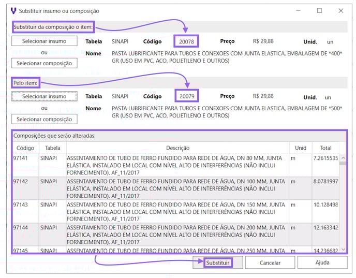The height and width of the screenshot is (278, 356).
Task: Click total value 10.128498
Action: (x=325, y=204)
